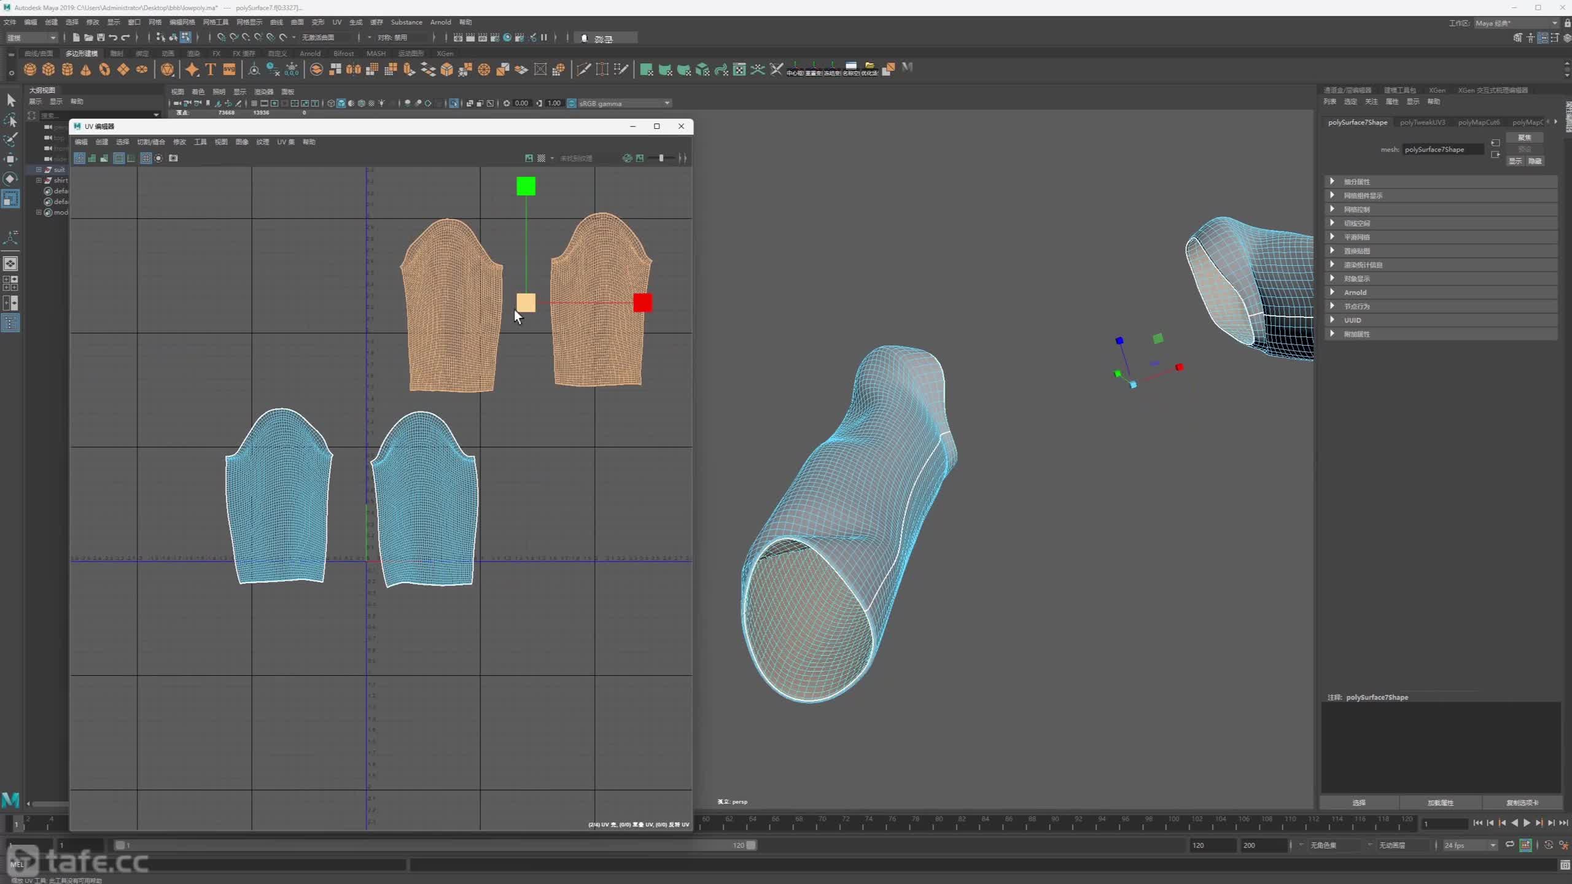The width and height of the screenshot is (1572, 884).
Task: Toggle cached playback button
Action: (1525, 845)
